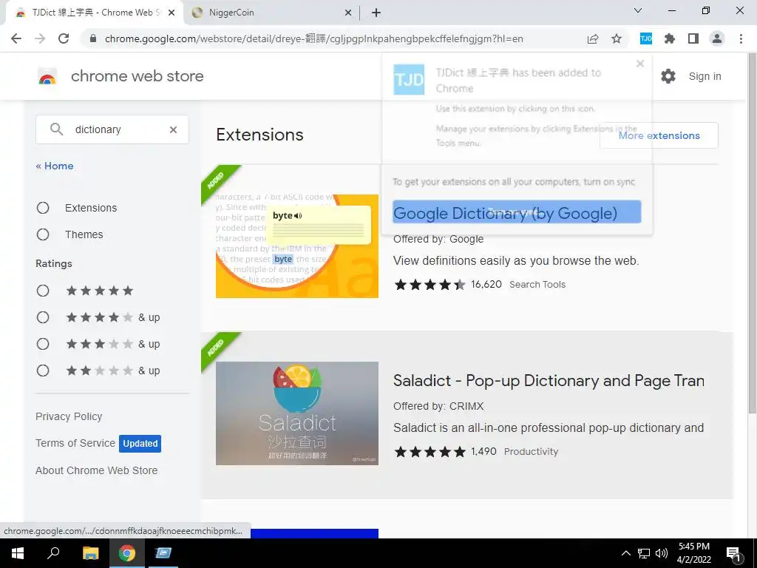Open the notification center icon
Image resolution: width=757 pixels, height=568 pixels.
(733, 553)
